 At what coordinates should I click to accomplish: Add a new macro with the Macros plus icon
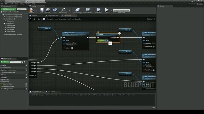(26, 75)
